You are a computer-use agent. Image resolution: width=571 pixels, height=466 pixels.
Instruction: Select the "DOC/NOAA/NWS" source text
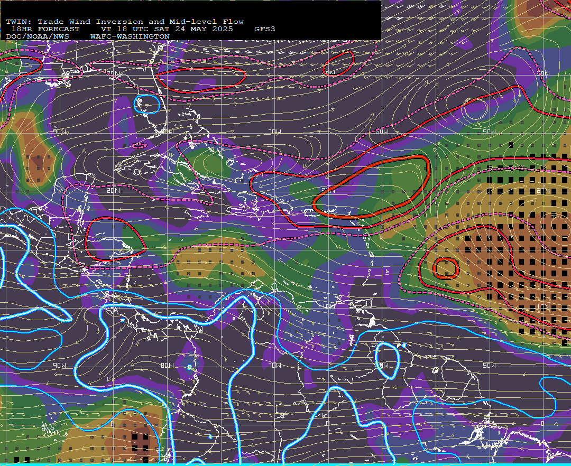[x=37, y=37]
